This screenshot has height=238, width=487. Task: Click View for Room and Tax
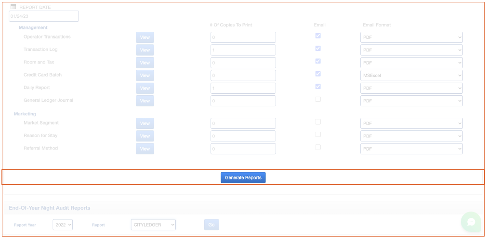tap(145, 63)
